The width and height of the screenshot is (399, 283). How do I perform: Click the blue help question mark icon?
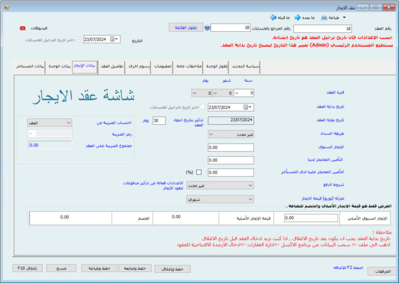(x=207, y=28)
